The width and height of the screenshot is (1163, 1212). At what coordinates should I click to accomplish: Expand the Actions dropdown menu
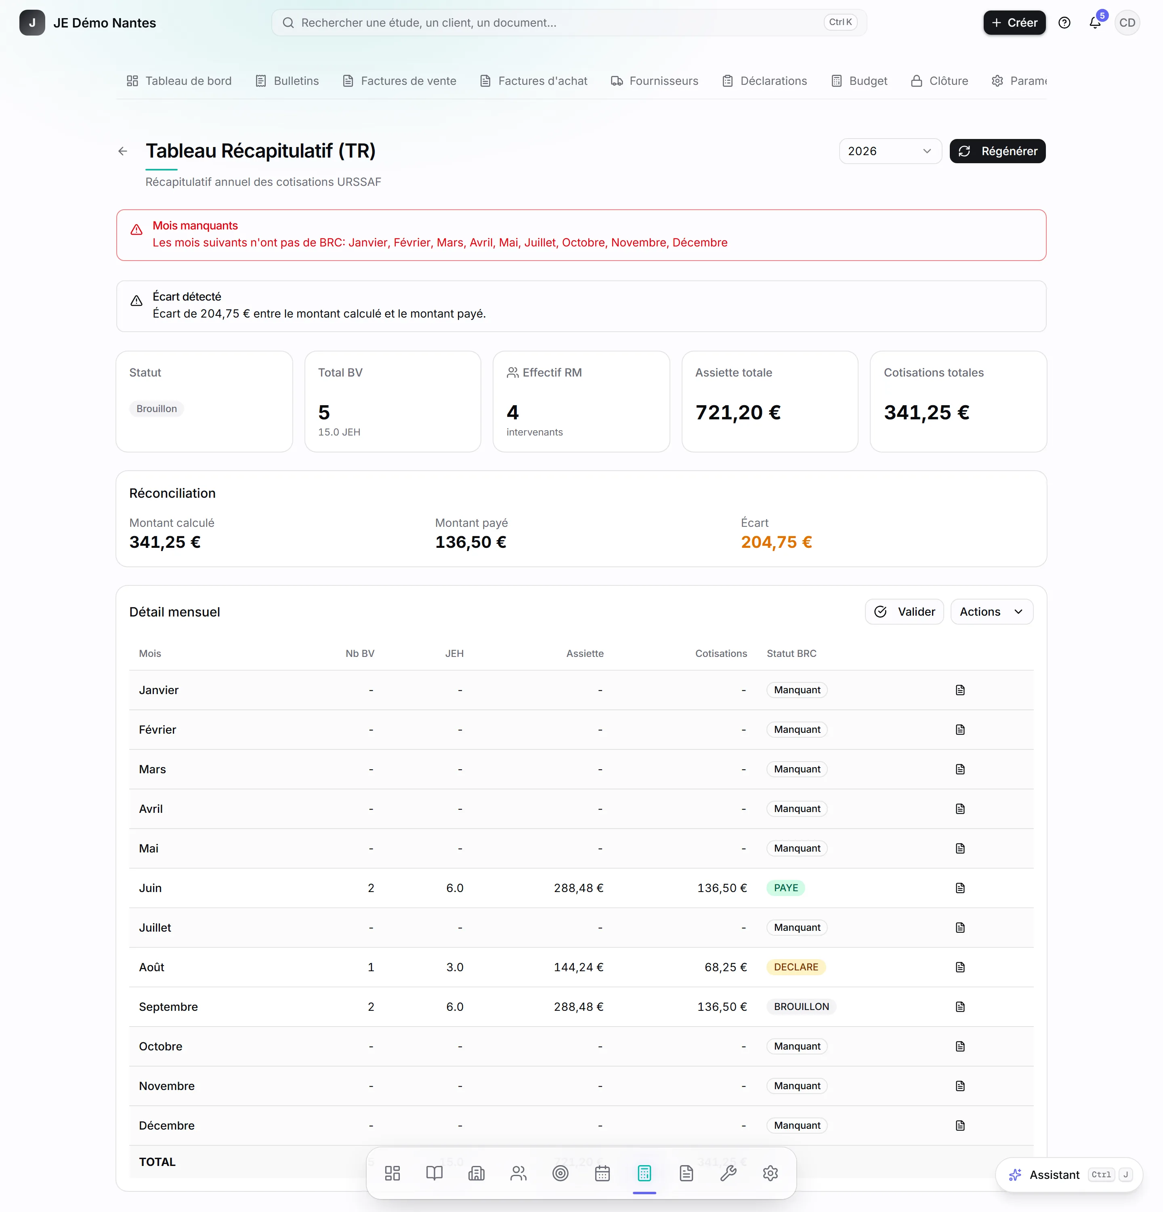coord(992,612)
